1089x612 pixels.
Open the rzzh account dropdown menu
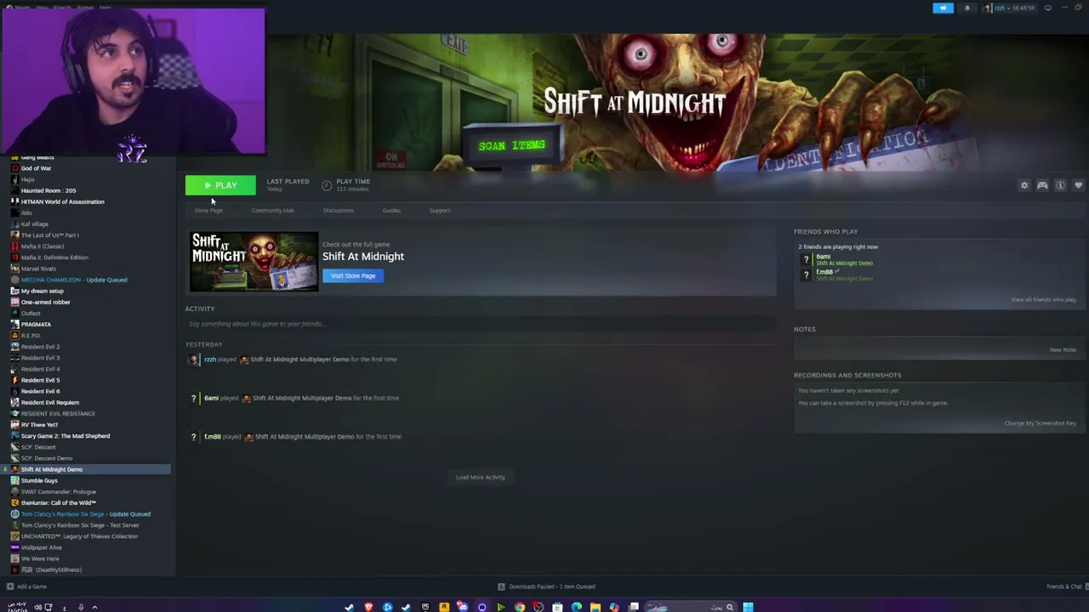click(x=1010, y=8)
